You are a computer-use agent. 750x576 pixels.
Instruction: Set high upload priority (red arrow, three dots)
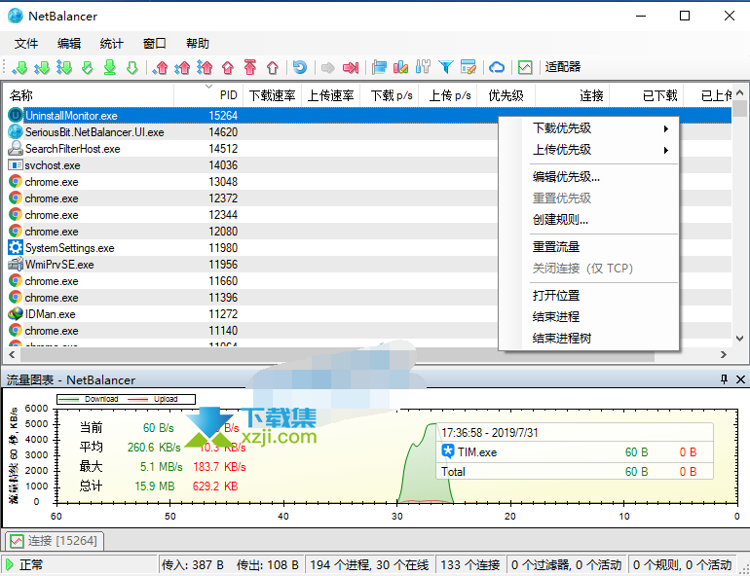pos(205,67)
